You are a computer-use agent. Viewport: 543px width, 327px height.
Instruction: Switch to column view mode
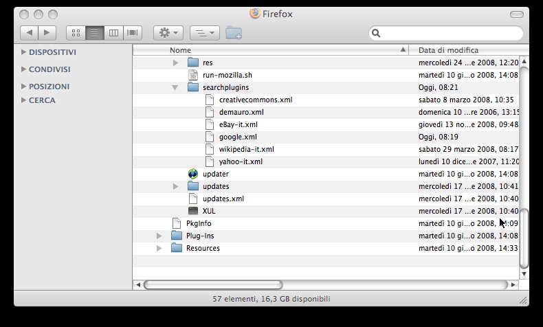tap(113, 33)
